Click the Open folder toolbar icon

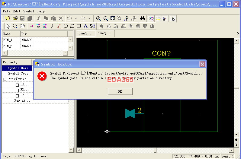(x=15, y=19)
